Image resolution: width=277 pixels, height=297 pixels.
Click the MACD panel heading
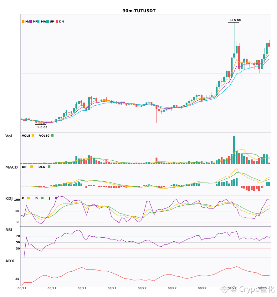tap(11, 167)
